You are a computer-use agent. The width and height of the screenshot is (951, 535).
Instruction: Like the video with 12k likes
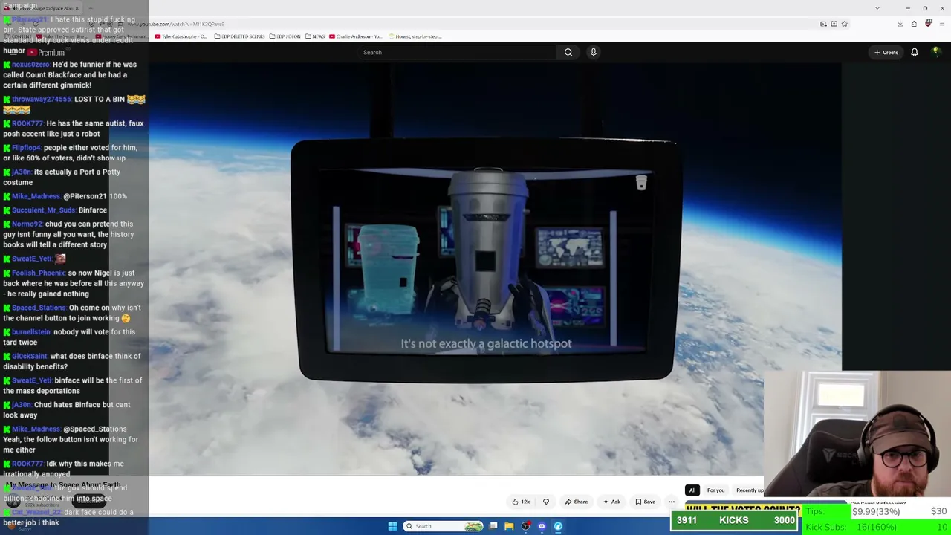pos(522,502)
